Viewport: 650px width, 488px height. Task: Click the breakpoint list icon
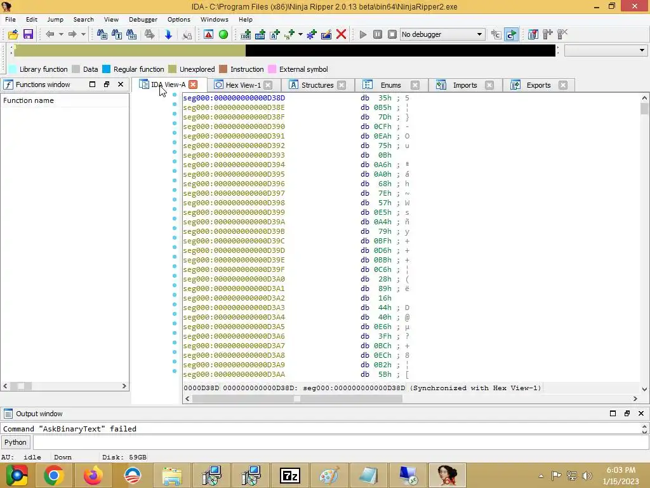[533, 34]
